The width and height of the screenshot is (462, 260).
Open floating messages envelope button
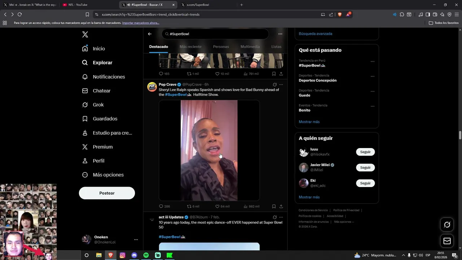click(x=447, y=241)
